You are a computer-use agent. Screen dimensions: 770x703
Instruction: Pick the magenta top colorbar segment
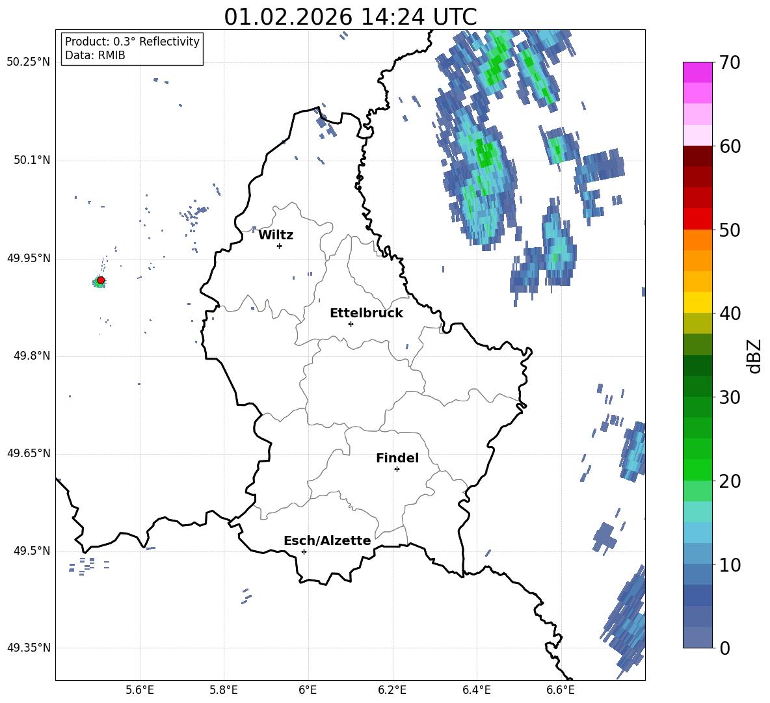698,72
